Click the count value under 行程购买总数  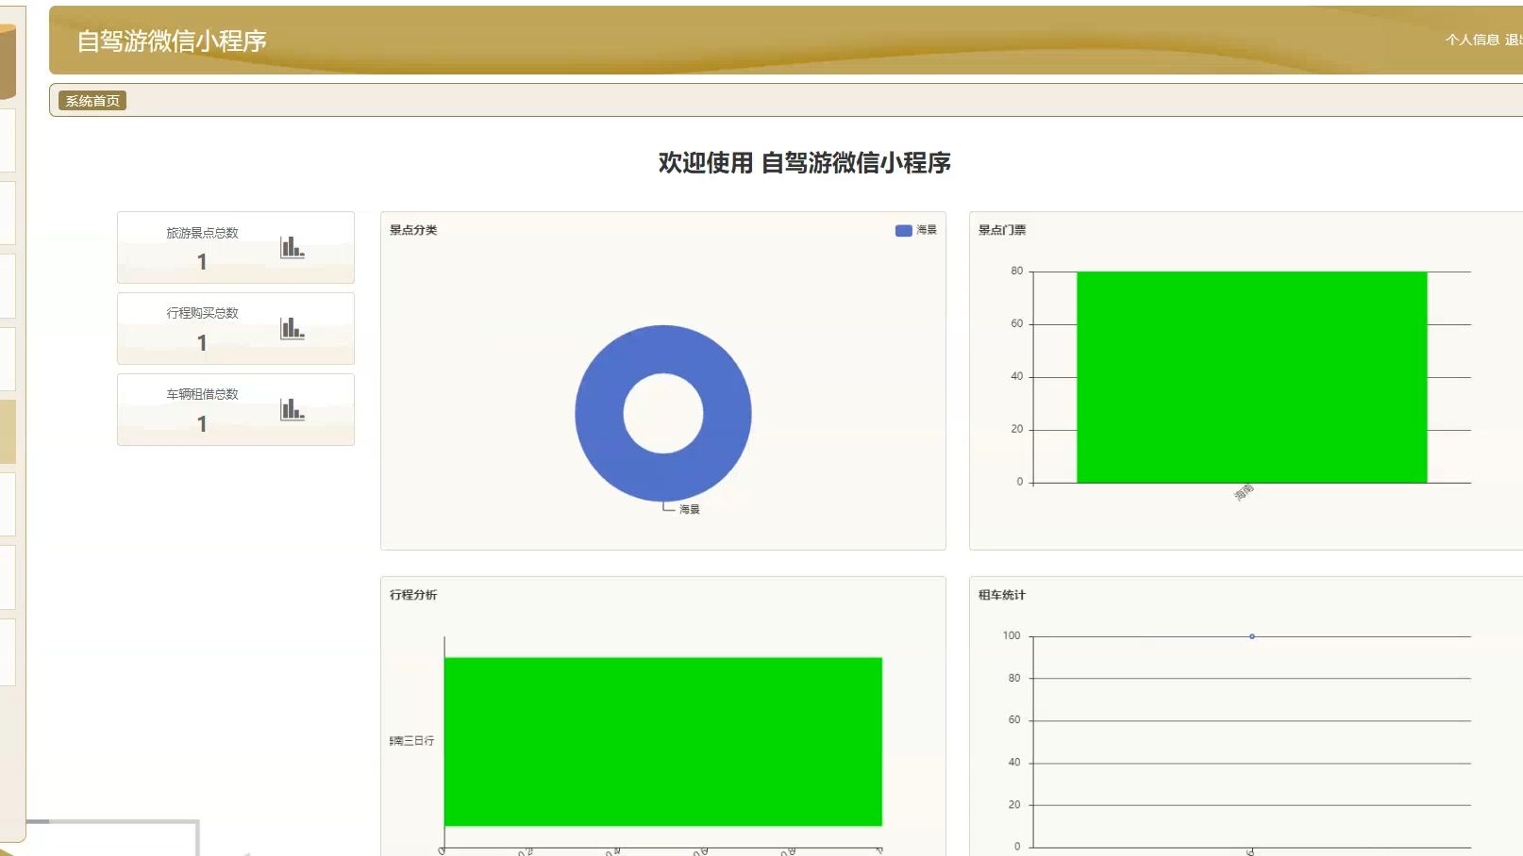(x=202, y=343)
